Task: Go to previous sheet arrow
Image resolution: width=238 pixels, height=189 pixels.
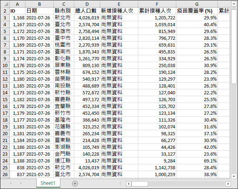Action: [11, 184]
